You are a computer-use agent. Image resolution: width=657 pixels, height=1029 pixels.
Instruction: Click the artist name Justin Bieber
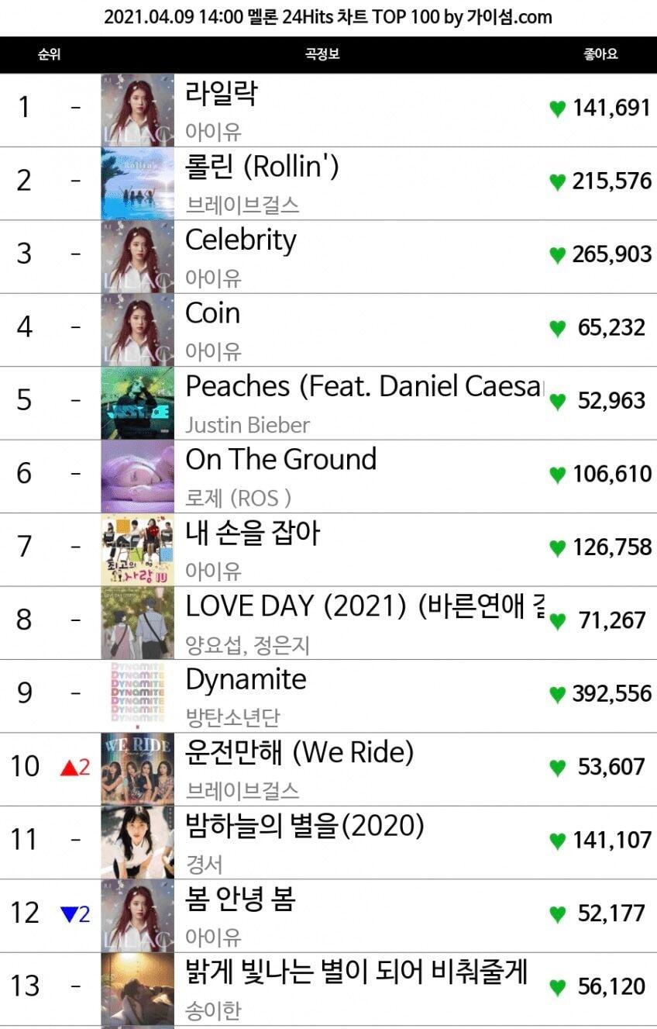(248, 425)
